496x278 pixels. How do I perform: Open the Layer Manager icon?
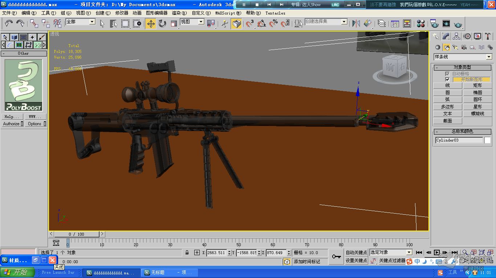click(x=382, y=24)
